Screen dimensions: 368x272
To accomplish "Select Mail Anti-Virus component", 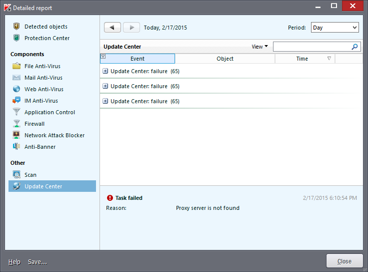I will click(43, 78).
